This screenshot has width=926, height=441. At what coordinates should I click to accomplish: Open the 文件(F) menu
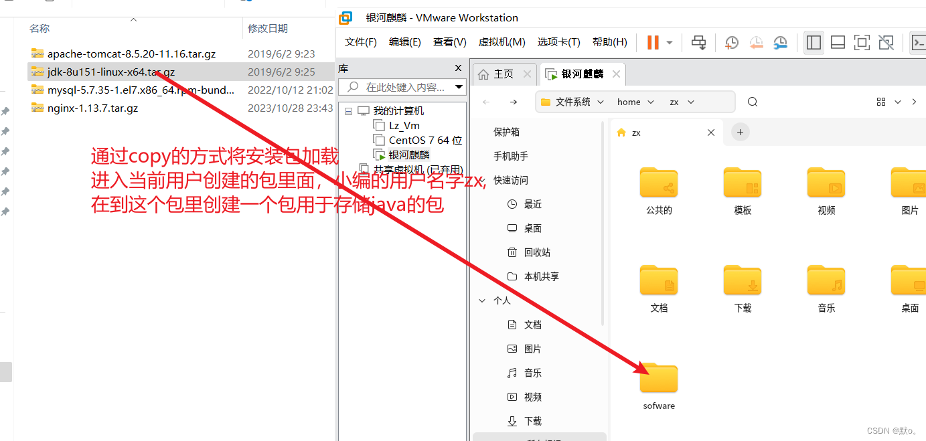(361, 42)
